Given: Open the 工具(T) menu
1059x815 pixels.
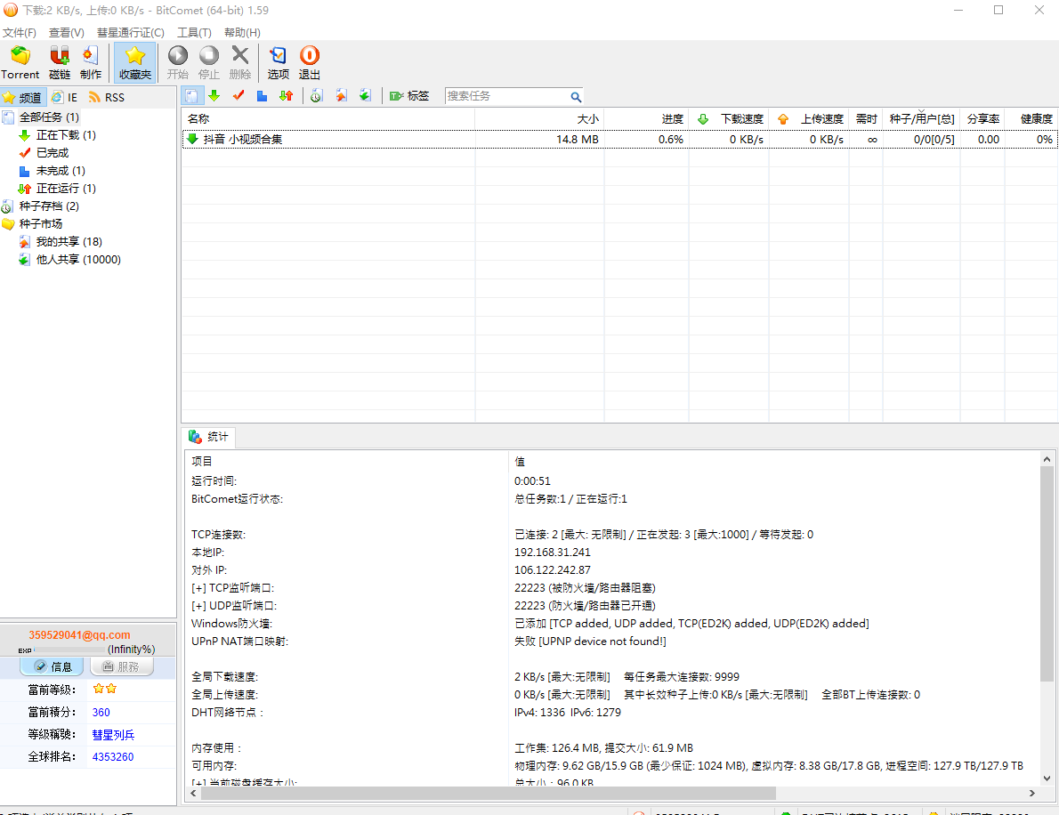Looking at the screenshot, I should point(194,32).
